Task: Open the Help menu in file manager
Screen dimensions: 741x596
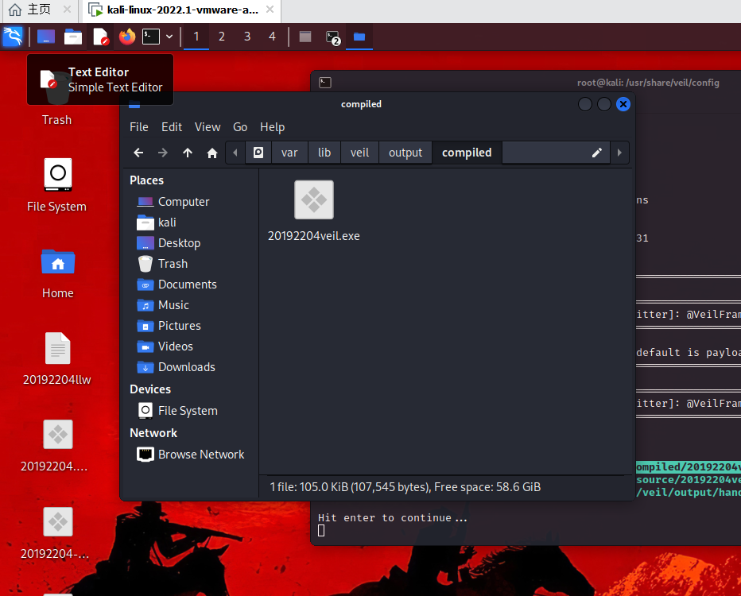Action: click(x=272, y=127)
